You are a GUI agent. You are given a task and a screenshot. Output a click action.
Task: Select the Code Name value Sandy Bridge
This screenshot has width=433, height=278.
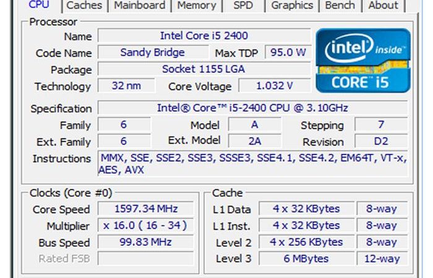click(152, 53)
